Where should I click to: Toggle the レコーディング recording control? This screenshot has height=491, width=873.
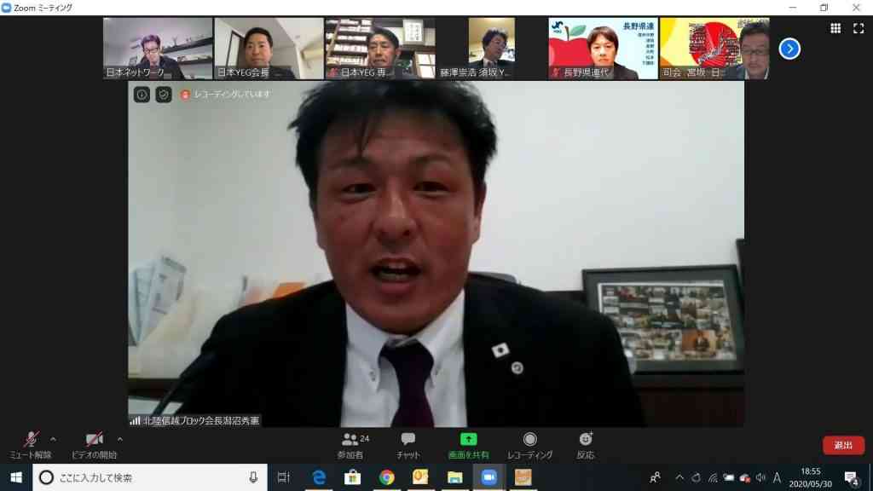[x=530, y=445]
